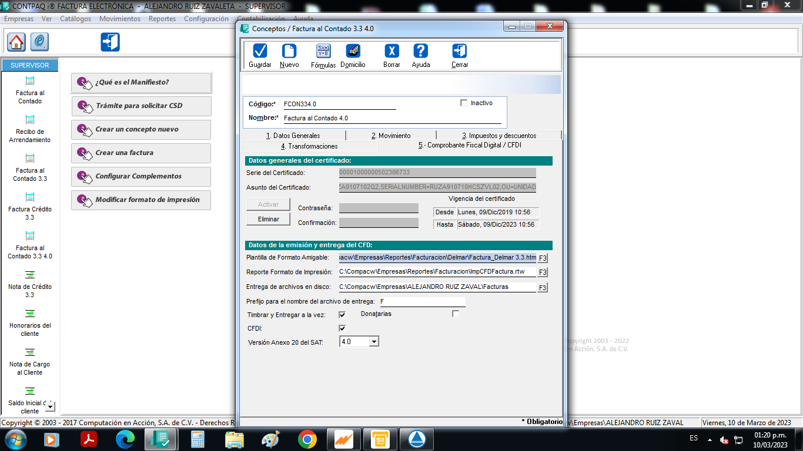Open Nota de Crédito 3.3 sidebar item

[x=30, y=284]
